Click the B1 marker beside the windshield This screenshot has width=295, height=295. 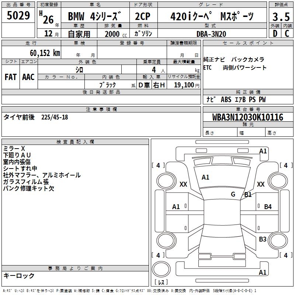[x=248, y=195]
